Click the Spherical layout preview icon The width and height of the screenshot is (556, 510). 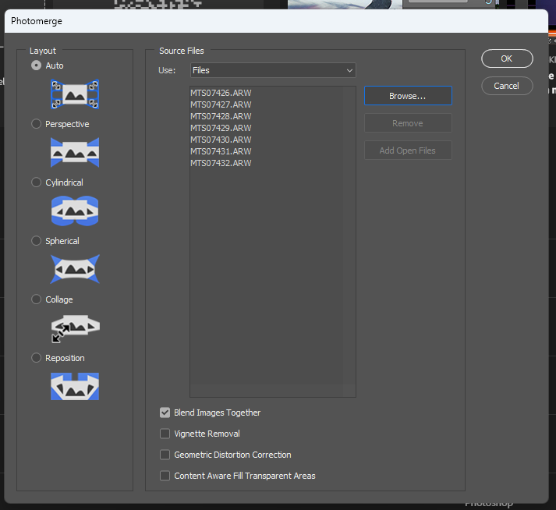75,269
